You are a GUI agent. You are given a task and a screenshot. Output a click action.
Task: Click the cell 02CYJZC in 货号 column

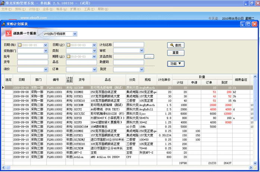point(82,114)
